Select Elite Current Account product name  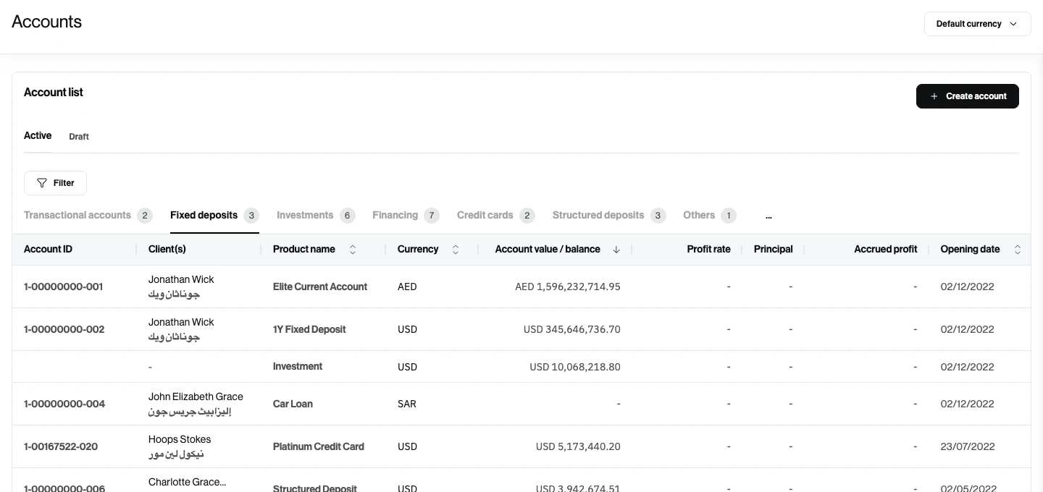tap(320, 287)
